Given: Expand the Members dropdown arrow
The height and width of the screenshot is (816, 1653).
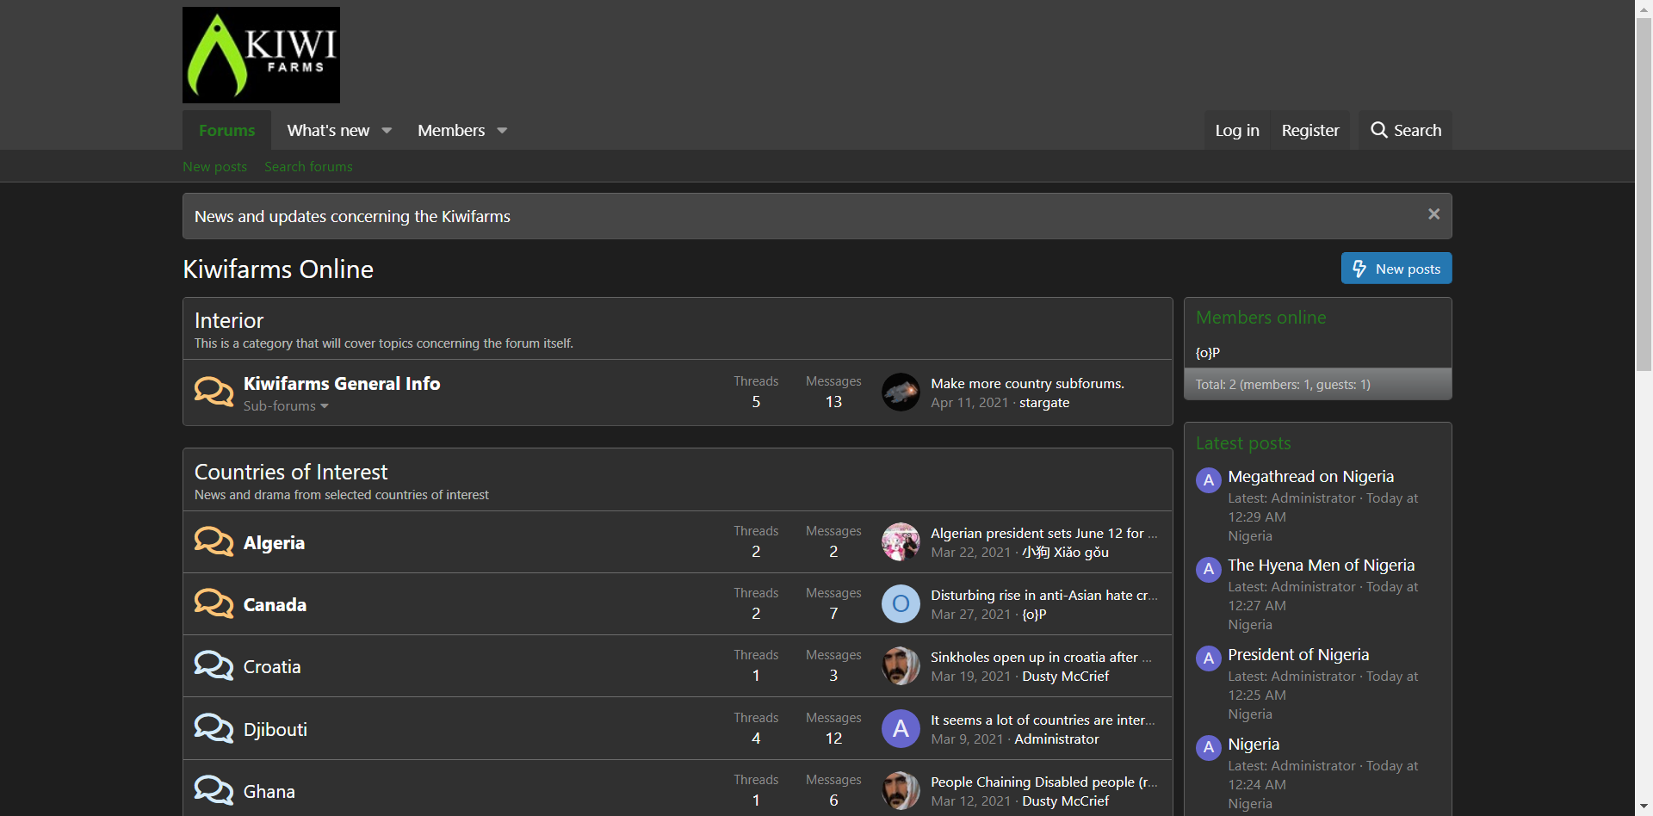Looking at the screenshot, I should [x=502, y=131].
